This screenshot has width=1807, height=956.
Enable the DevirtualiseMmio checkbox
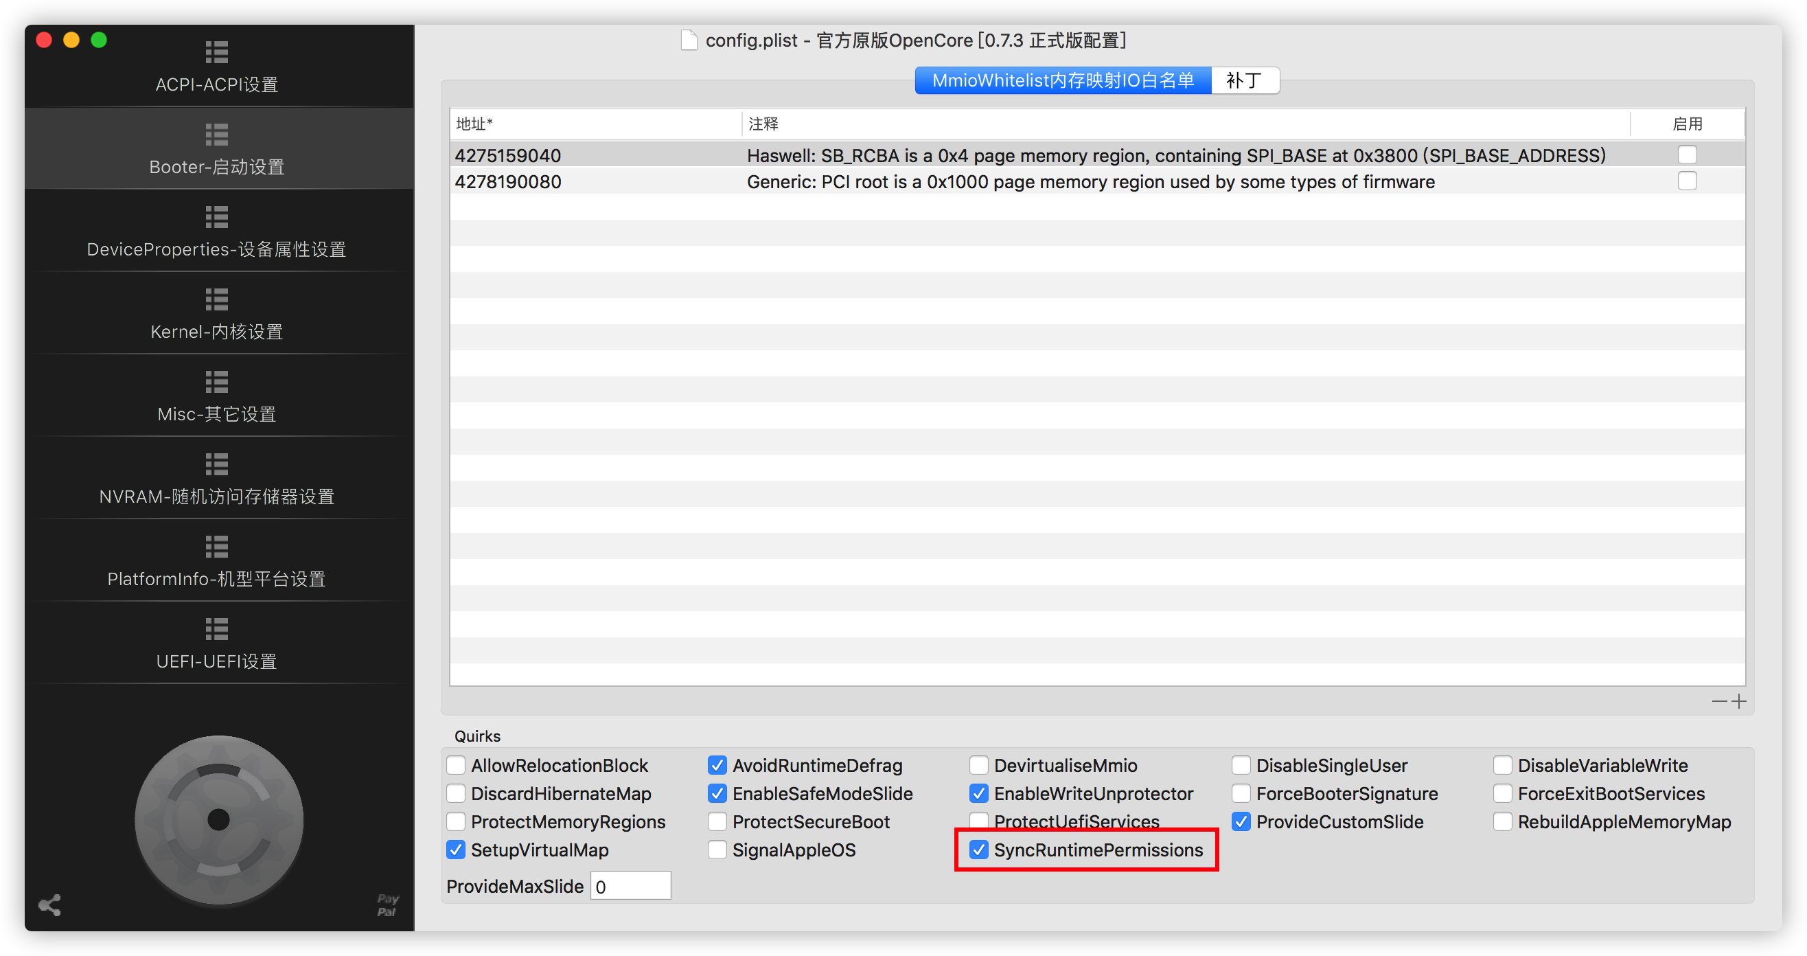978,765
